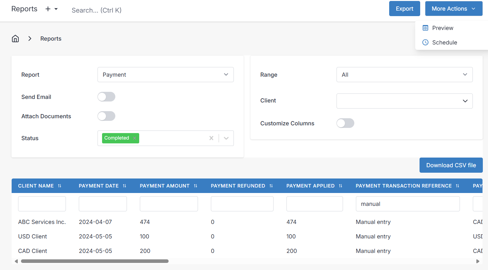The image size is (488, 270).
Task: Select Preview from More Actions menu
Action: click(x=442, y=28)
